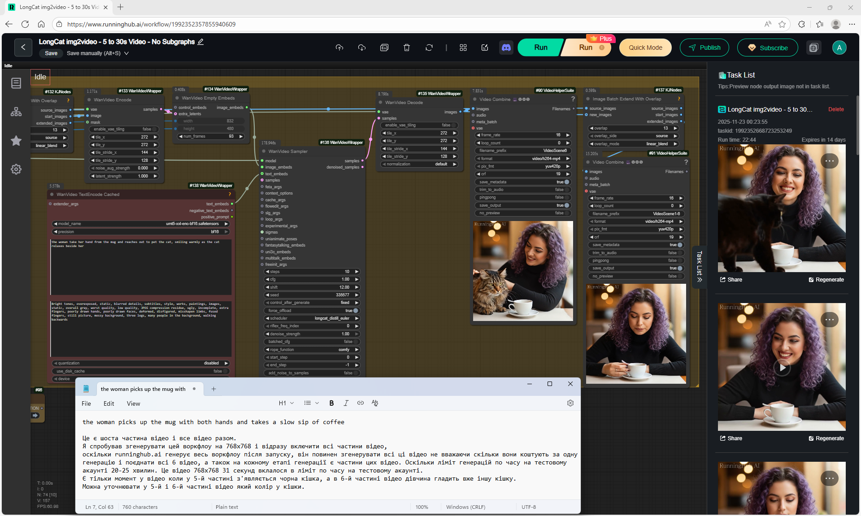Open the Edit menu in Notepad
861x516 pixels.
pos(109,403)
